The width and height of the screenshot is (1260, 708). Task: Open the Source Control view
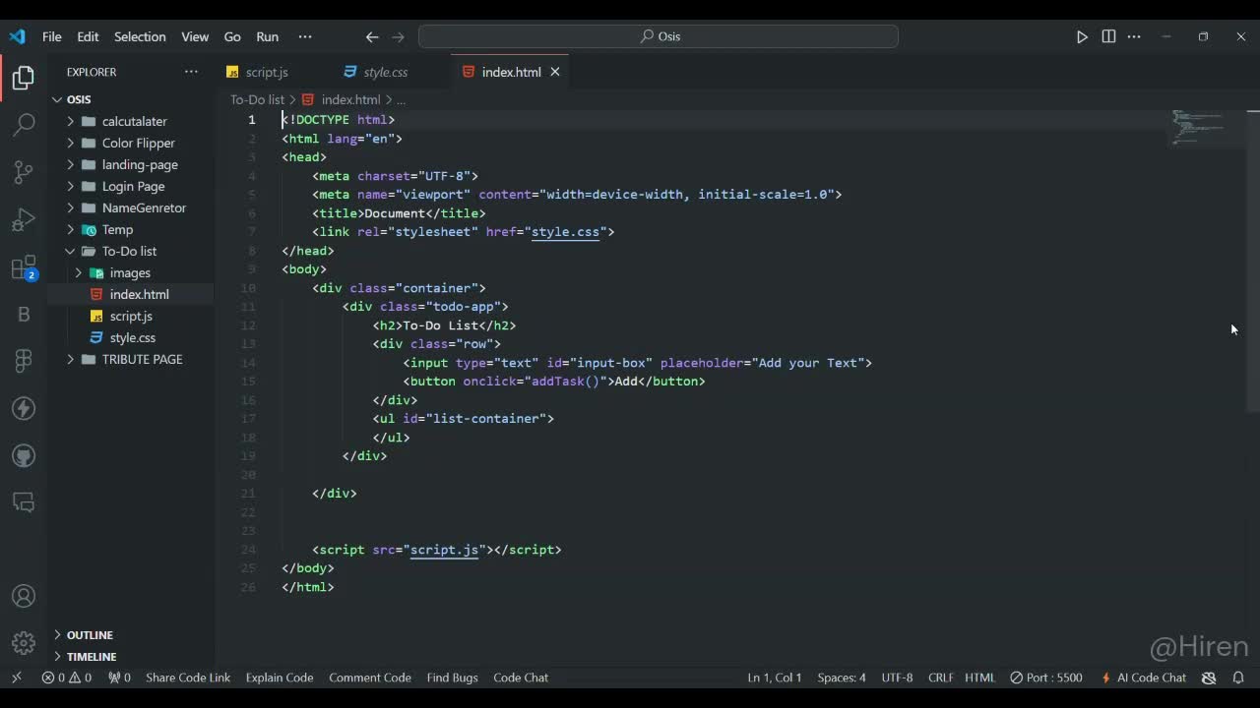(24, 172)
